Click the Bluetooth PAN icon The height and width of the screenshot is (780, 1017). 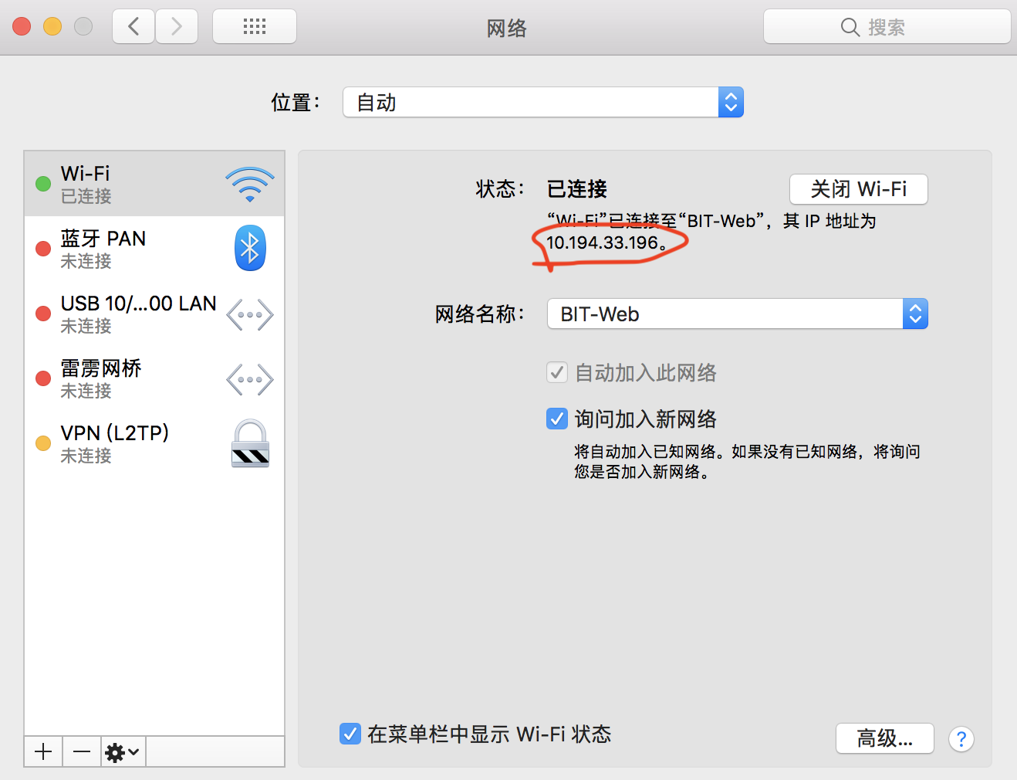(x=249, y=248)
